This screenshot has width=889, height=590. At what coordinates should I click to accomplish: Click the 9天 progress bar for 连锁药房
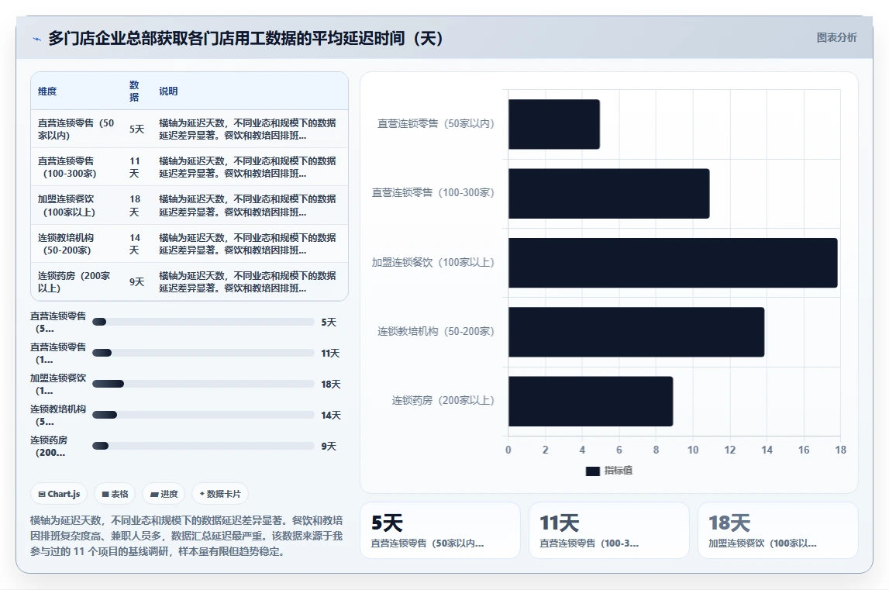pos(203,446)
